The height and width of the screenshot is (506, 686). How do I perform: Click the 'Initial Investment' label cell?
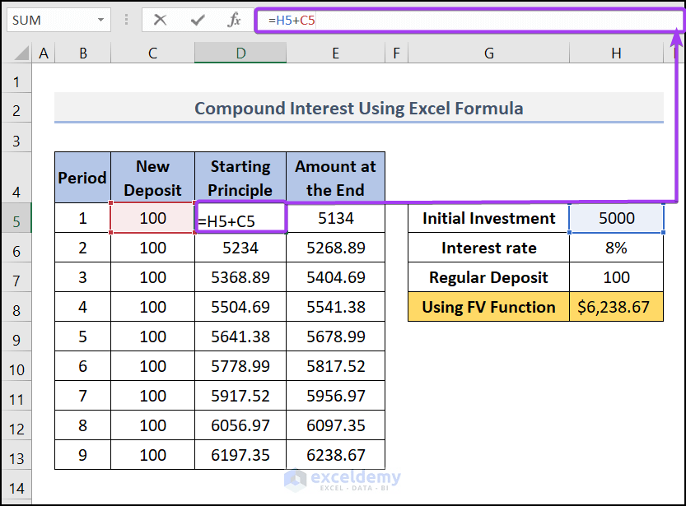coord(488,217)
